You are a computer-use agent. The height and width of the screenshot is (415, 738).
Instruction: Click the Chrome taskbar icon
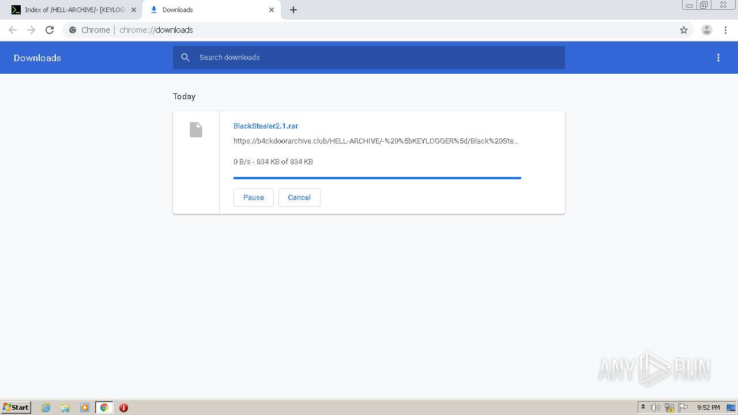pos(104,408)
